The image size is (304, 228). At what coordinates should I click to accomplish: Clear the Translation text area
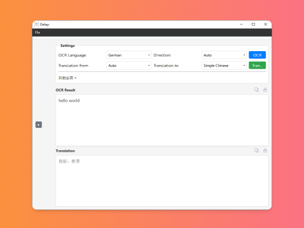(265, 150)
